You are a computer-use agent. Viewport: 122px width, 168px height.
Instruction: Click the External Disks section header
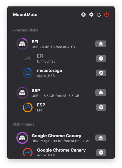[25, 30]
